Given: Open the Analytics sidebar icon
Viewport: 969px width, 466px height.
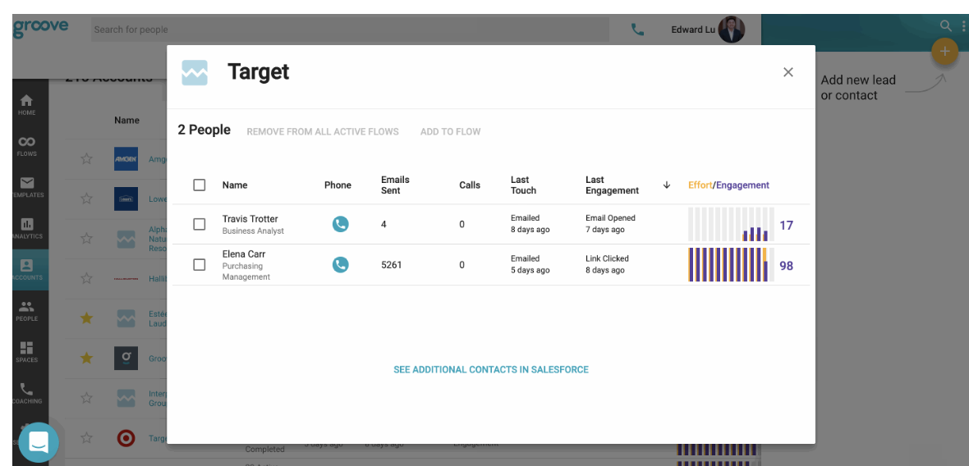Looking at the screenshot, I should (26, 228).
